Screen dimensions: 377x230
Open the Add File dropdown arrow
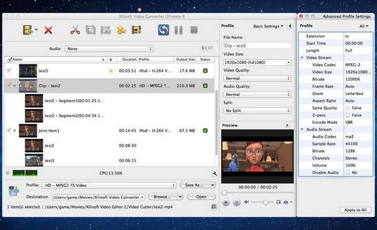(36, 30)
